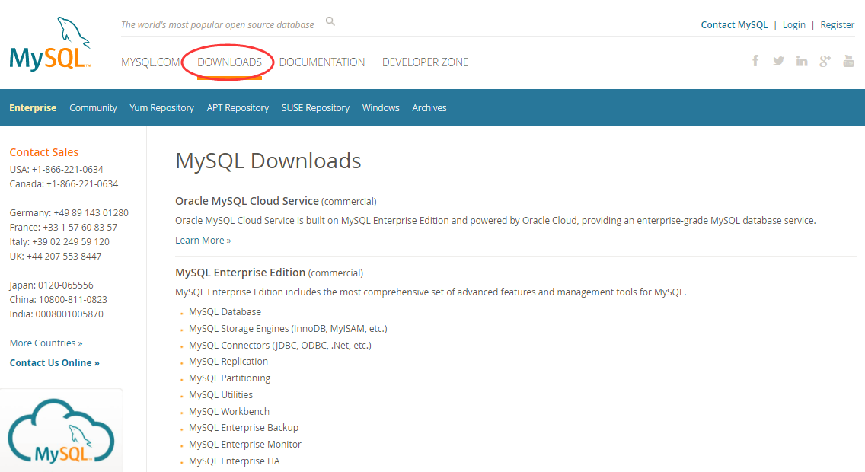The height and width of the screenshot is (472, 865).
Task: Select the MySQL Enterprise Monitor item
Action: tap(245, 445)
